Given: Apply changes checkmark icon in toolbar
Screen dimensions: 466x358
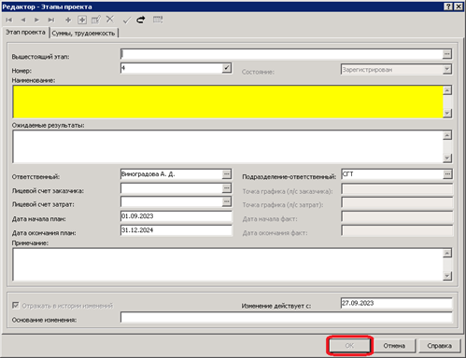Looking at the screenshot, I should click(126, 21).
